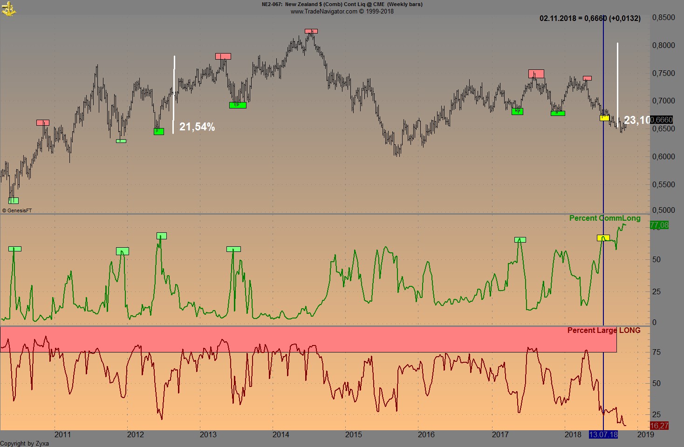
Task: Expand the 16,27 red value readout
Action: click(x=658, y=425)
